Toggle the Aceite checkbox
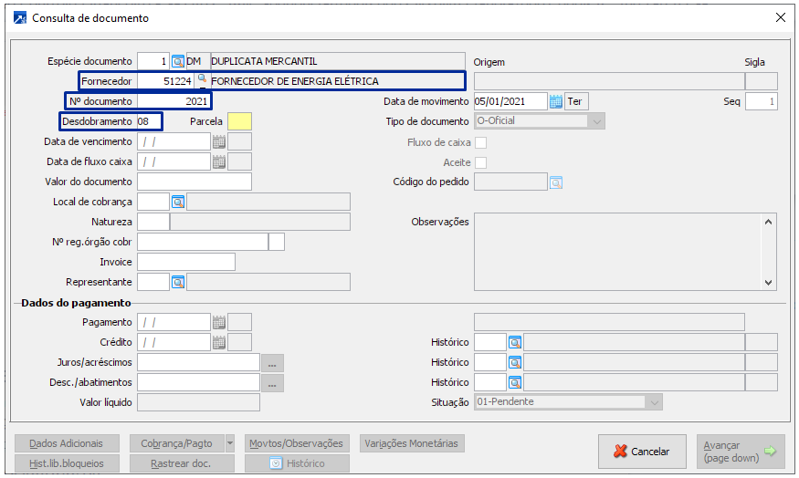Screen dimensions: 799x478 click(480, 162)
